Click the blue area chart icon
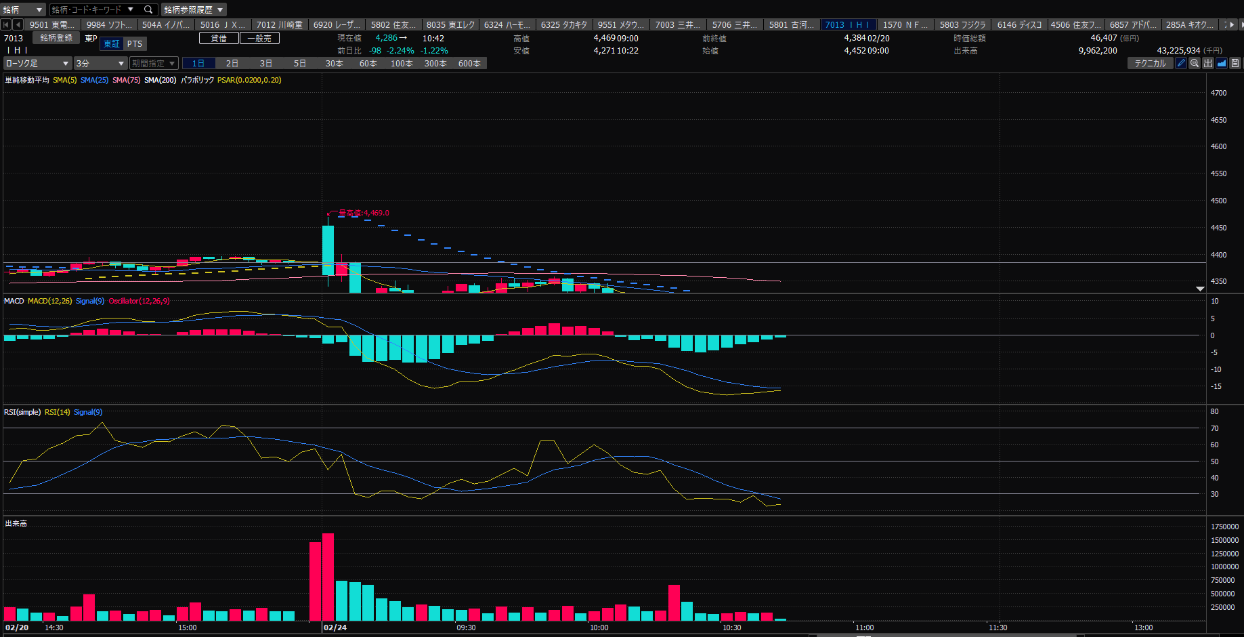The width and height of the screenshot is (1244, 637). [1222, 63]
